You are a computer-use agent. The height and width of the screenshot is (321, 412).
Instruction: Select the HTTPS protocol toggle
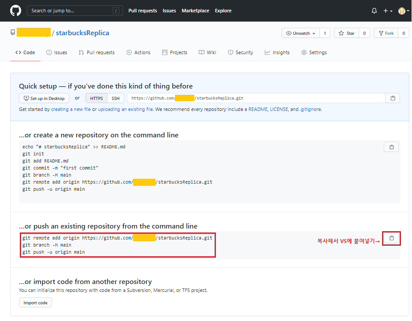click(97, 98)
